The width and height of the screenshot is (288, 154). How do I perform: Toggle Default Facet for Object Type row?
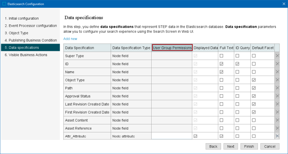(254, 80)
